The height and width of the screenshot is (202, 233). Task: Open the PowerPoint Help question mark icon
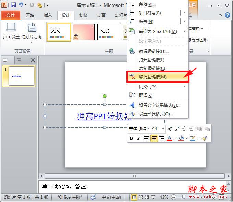point(228,15)
